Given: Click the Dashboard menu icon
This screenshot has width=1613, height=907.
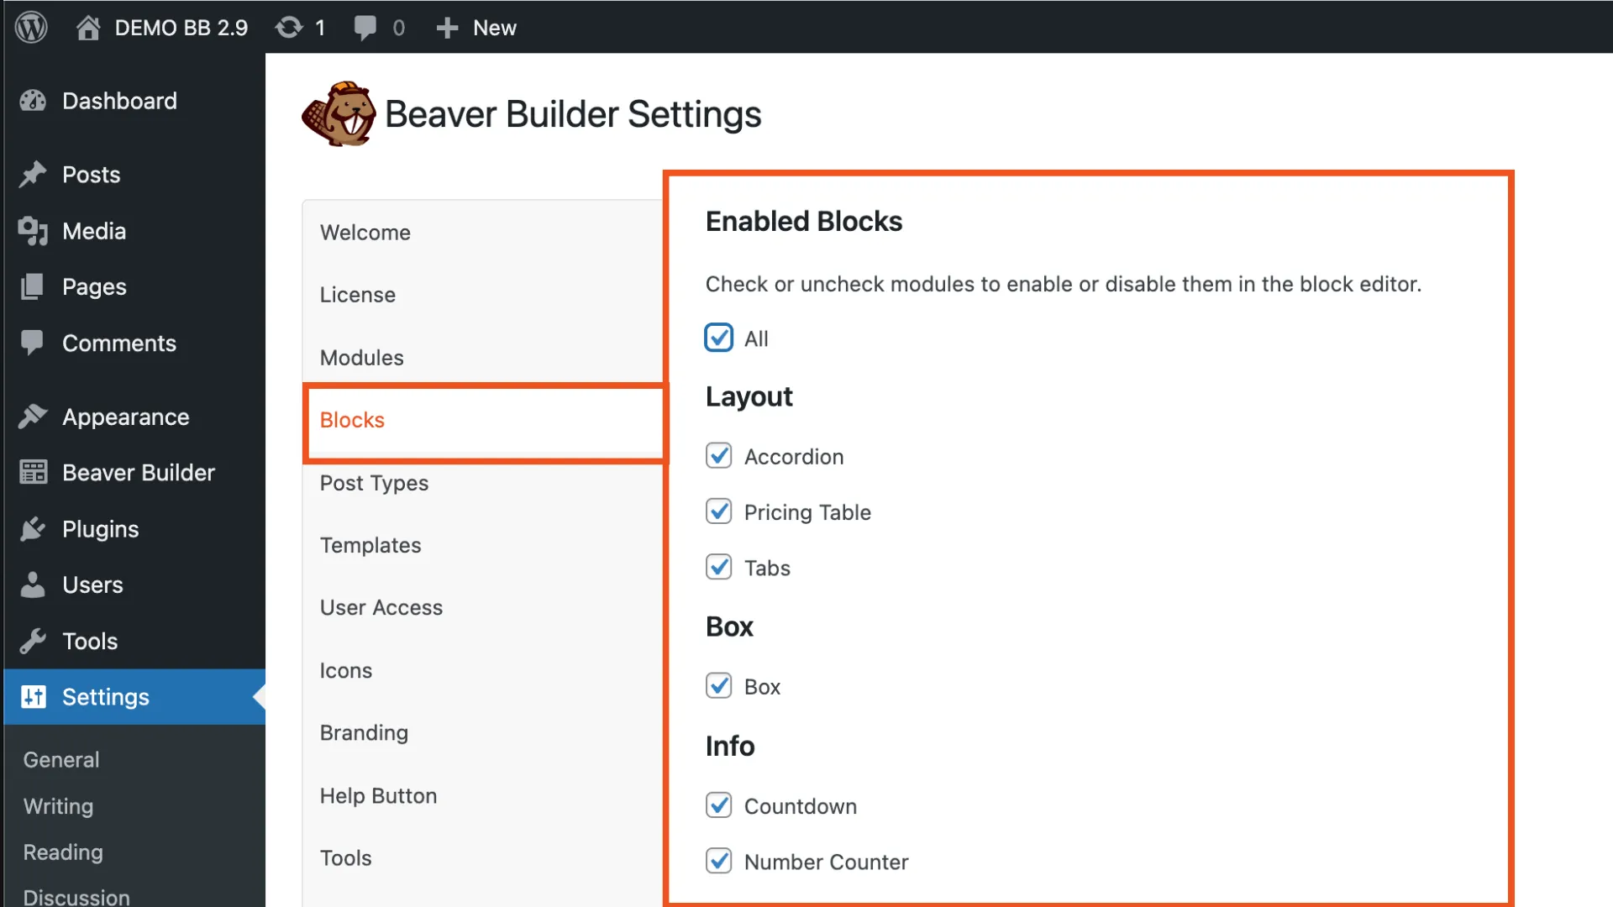Looking at the screenshot, I should click(x=32, y=101).
